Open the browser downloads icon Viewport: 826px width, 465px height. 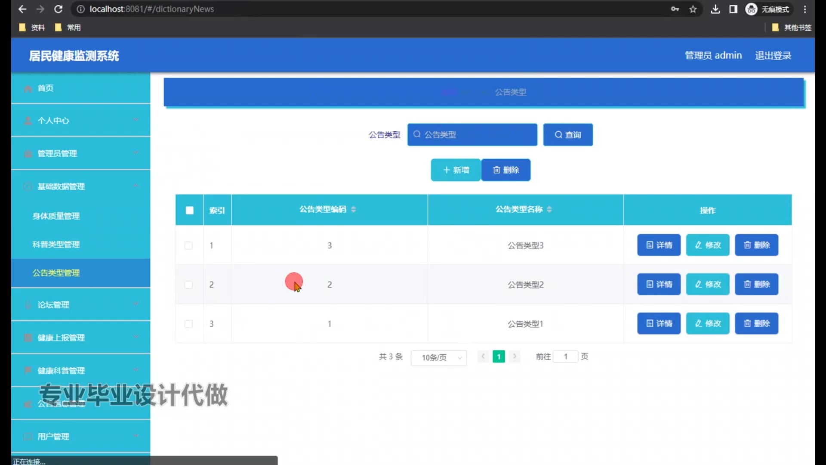pos(715,9)
